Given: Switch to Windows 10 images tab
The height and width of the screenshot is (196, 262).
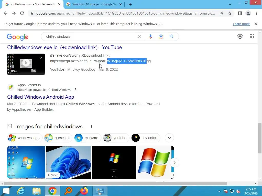Looking at the screenshot, I should pos(94,5).
